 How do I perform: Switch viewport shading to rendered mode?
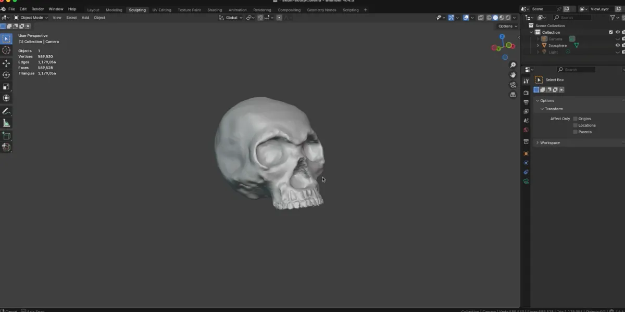point(507,17)
